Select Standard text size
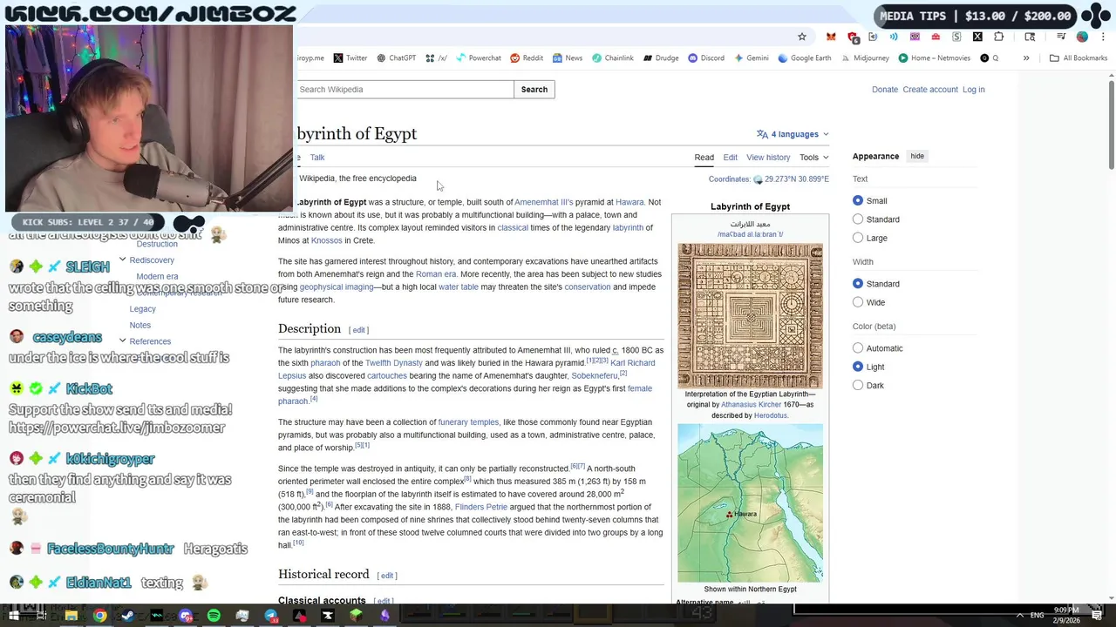Viewport: 1116px width, 627px height. click(x=858, y=219)
